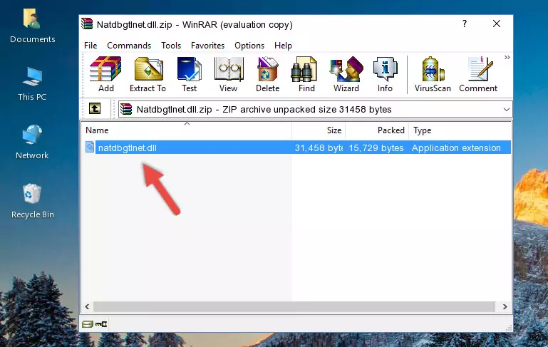Launch the Wizard tool

click(x=346, y=74)
